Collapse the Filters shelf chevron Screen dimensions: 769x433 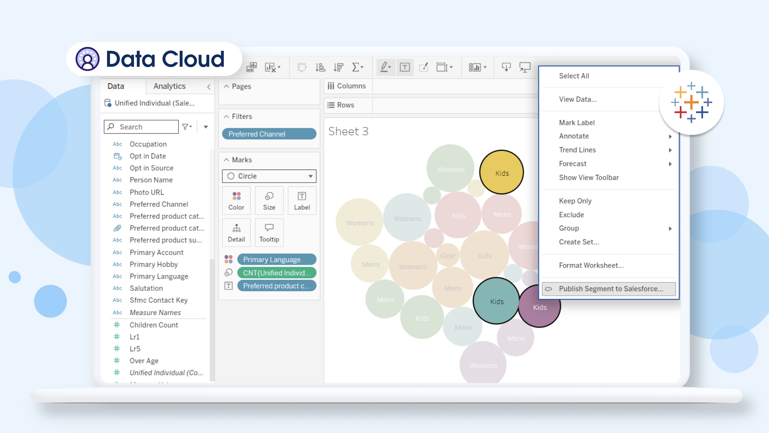click(227, 116)
